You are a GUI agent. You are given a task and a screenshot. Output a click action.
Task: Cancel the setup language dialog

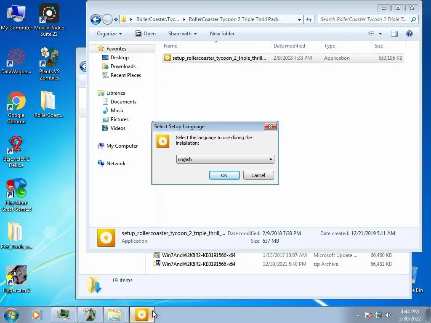coord(258,175)
